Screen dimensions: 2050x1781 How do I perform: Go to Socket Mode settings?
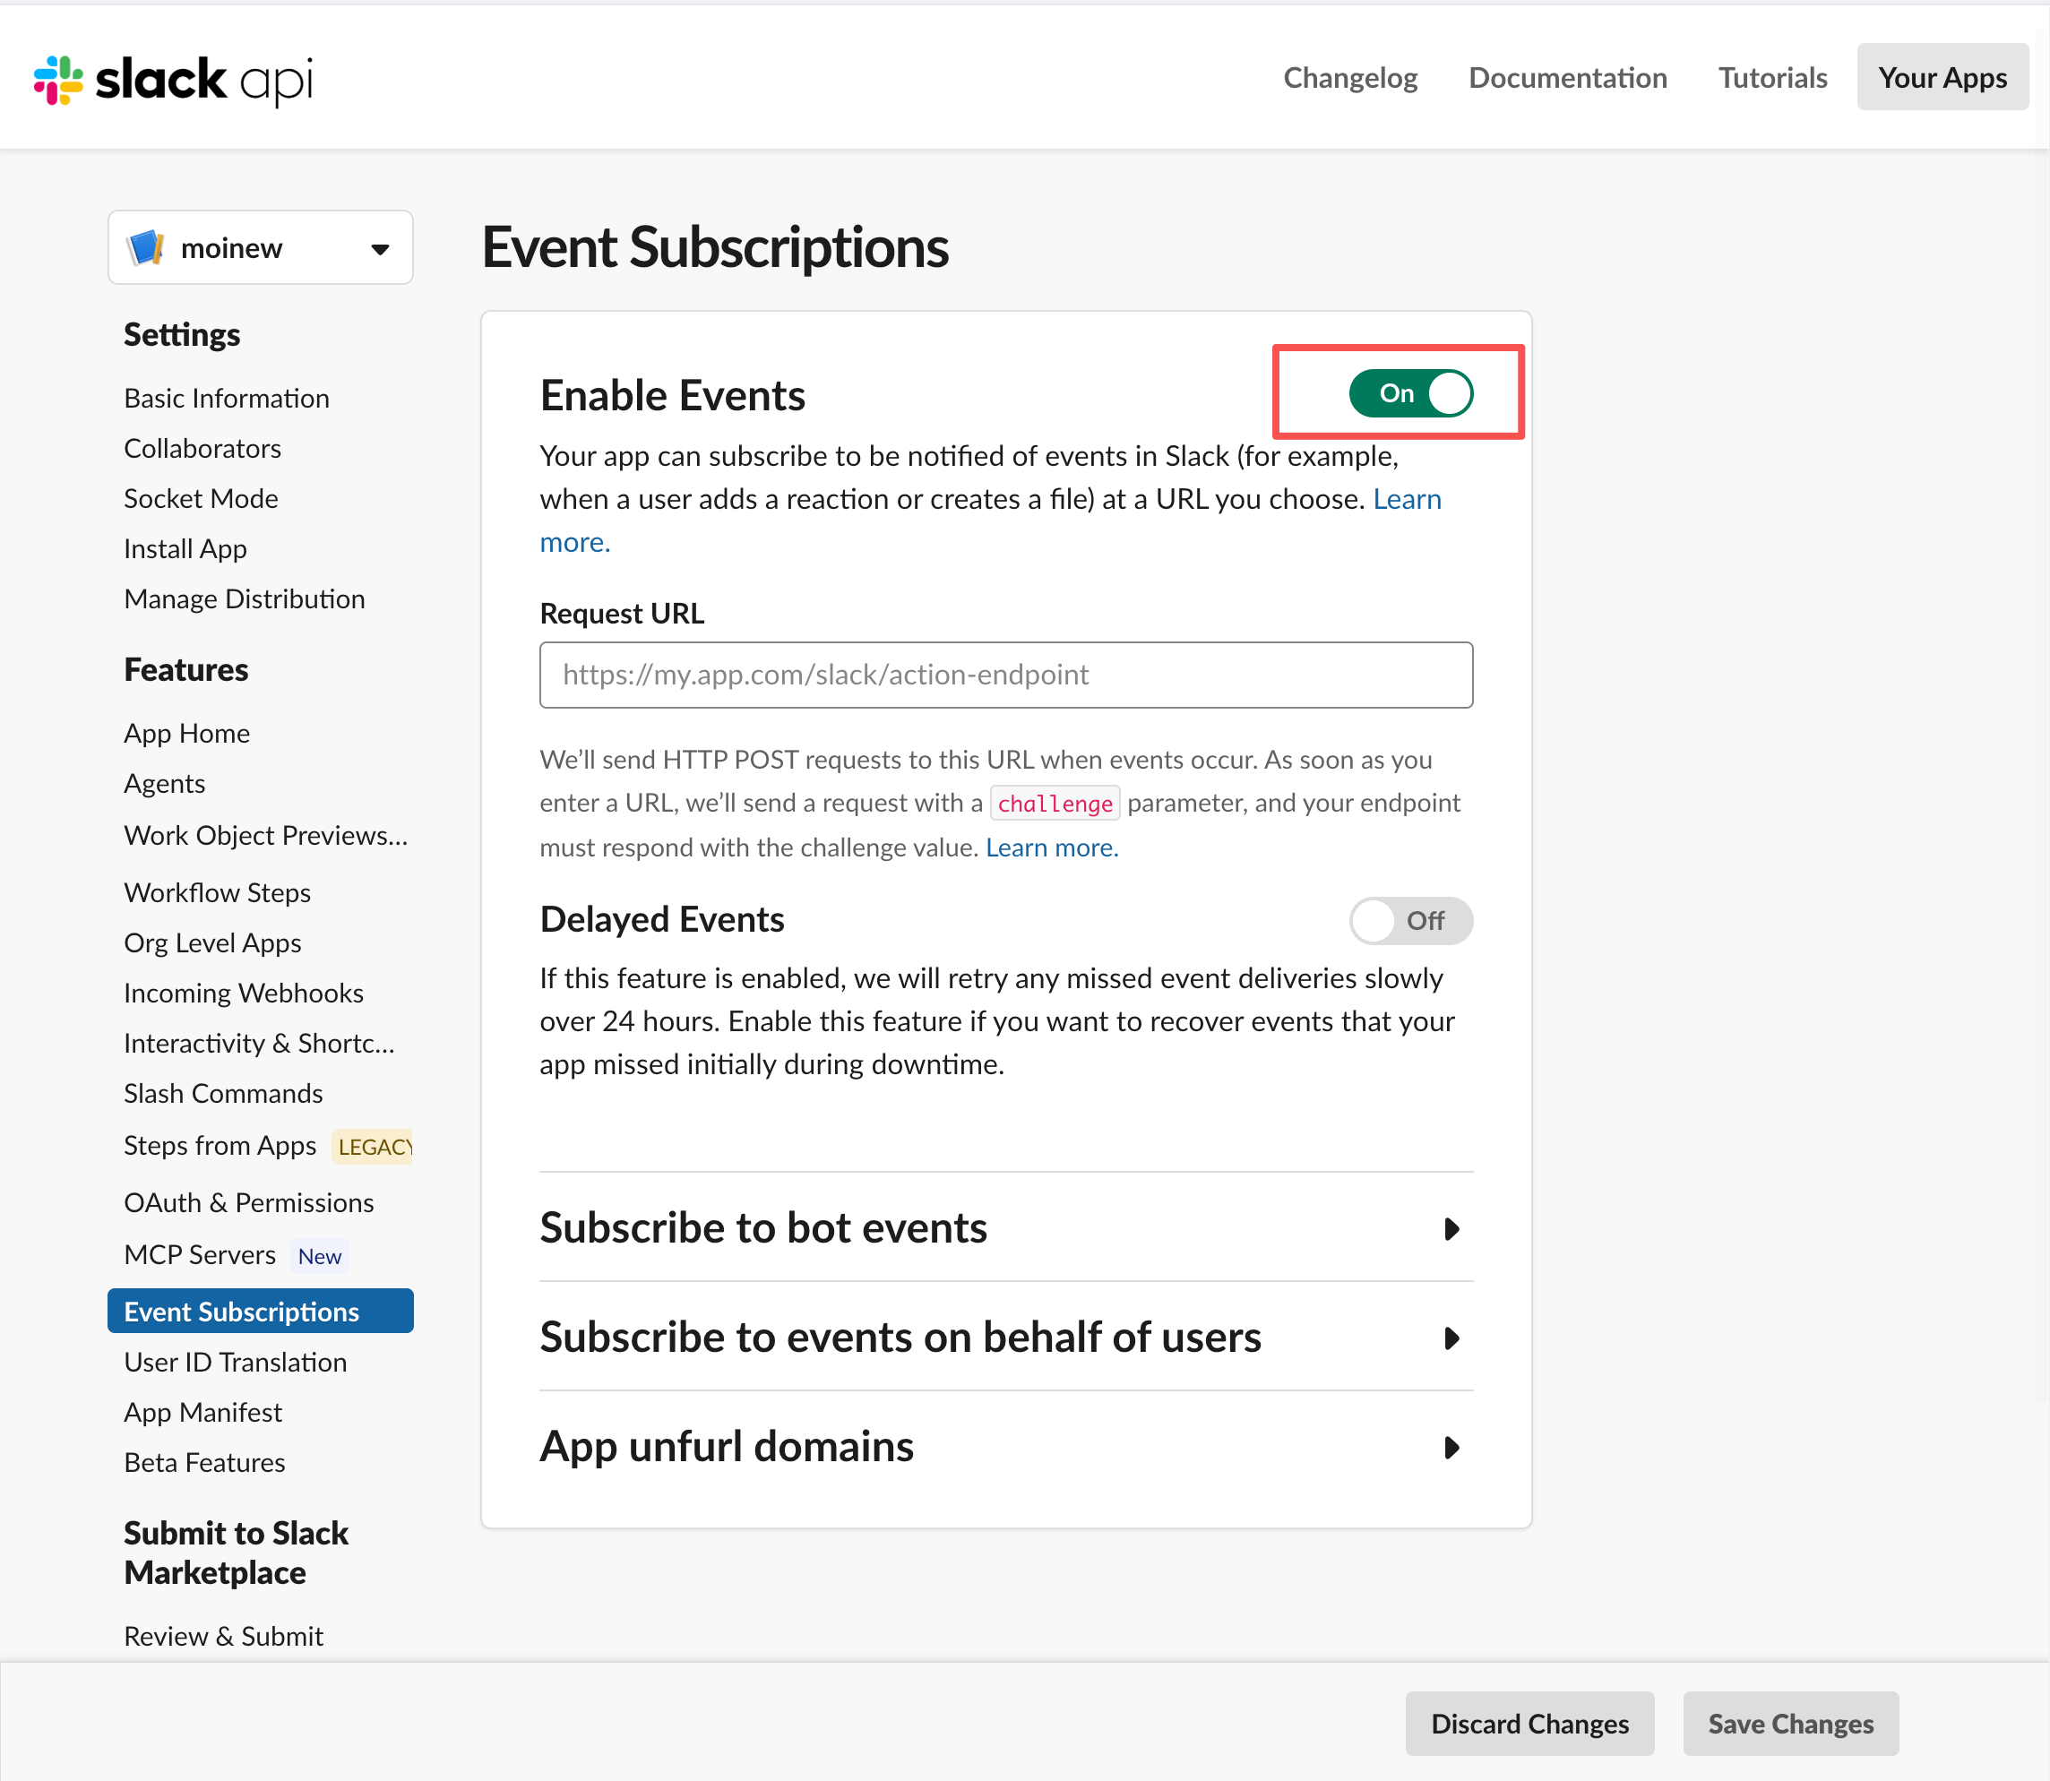[x=201, y=499]
